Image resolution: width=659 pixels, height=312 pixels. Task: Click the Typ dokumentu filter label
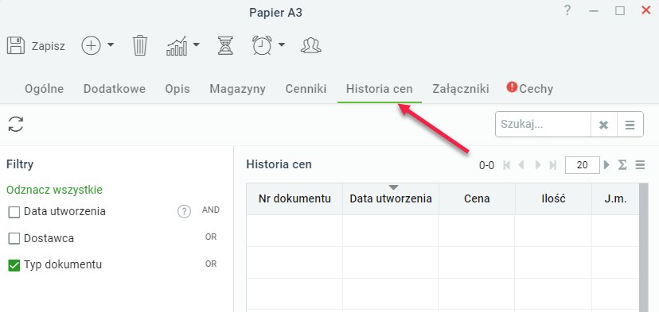(63, 265)
